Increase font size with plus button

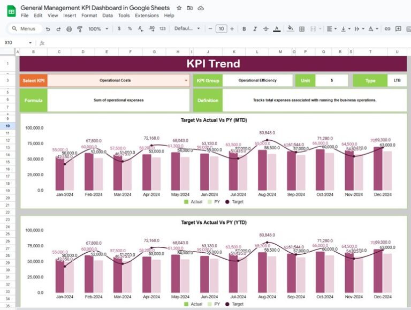tap(232, 29)
